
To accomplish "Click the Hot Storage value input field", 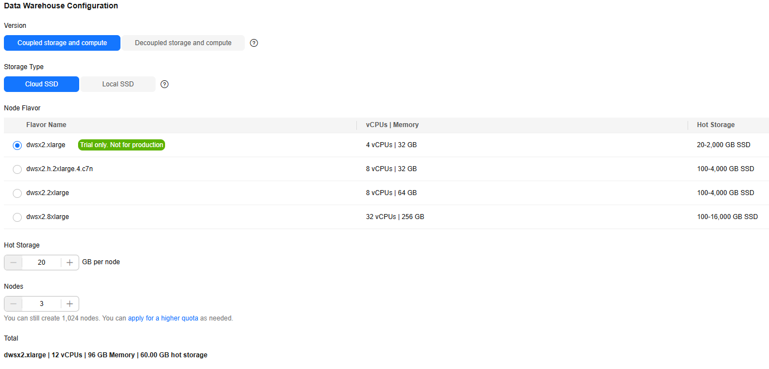I will 42,263.
